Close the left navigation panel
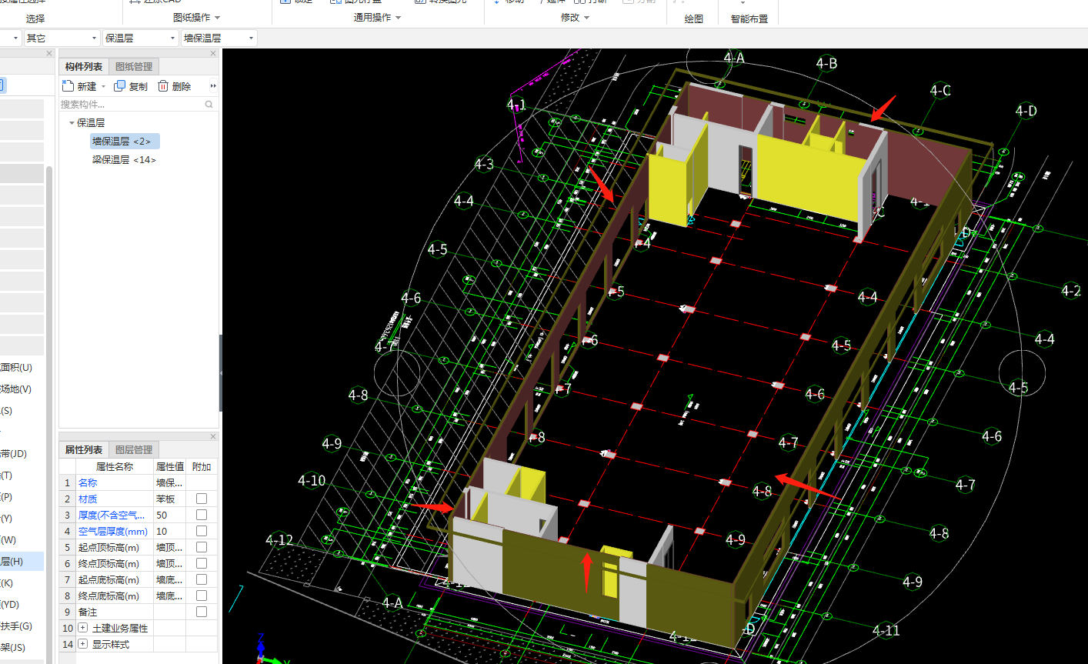Screen dimensions: 1088x664 [49, 54]
